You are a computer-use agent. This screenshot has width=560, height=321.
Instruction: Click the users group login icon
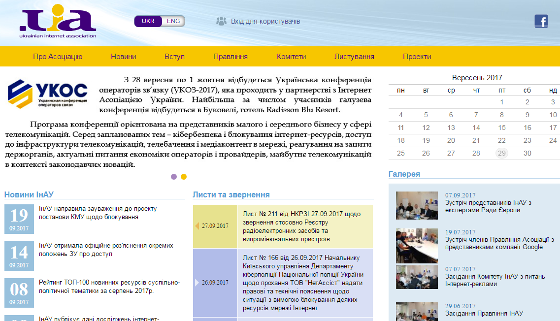coord(222,22)
